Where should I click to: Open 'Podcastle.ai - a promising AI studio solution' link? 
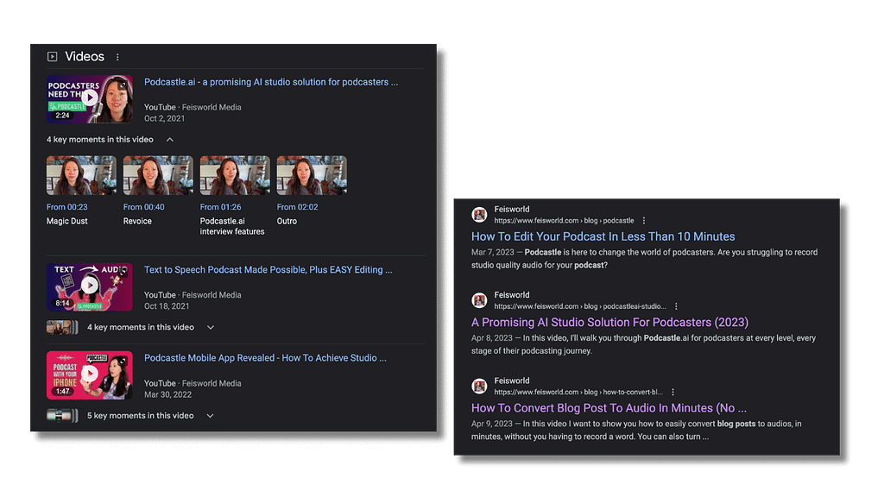tap(270, 82)
